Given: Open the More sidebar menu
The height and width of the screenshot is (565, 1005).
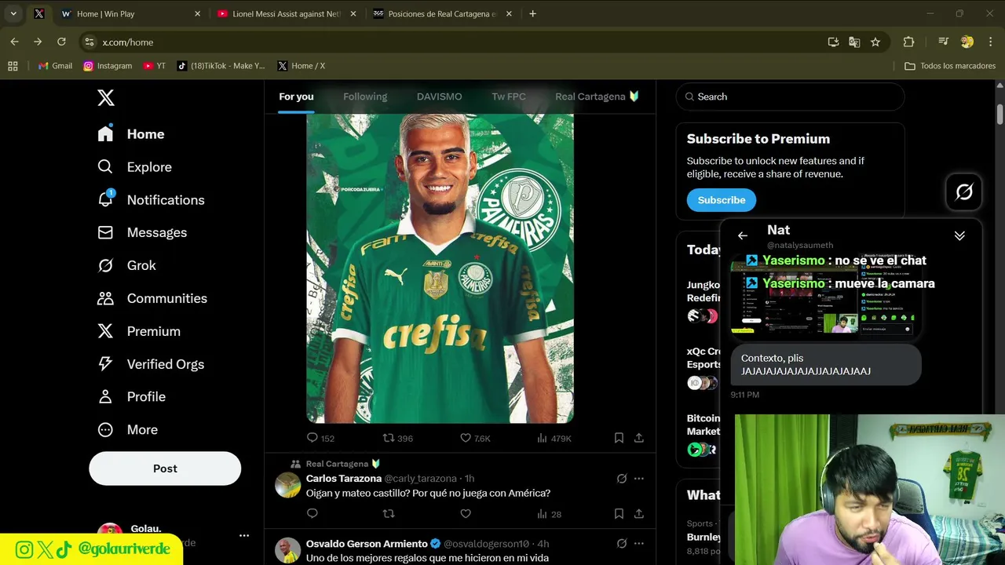Looking at the screenshot, I should tap(127, 430).
